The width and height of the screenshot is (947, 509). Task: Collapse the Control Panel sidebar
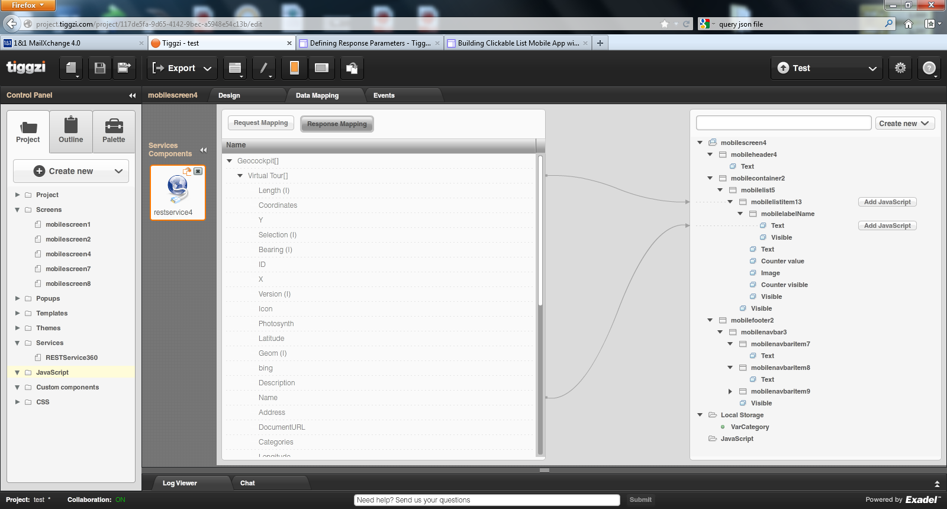coord(132,95)
